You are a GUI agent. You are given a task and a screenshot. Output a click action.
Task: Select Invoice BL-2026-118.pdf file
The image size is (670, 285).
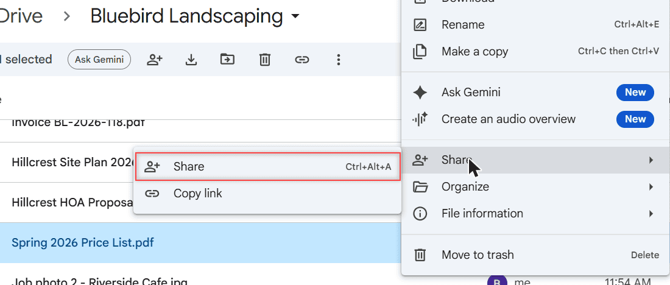point(78,122)
